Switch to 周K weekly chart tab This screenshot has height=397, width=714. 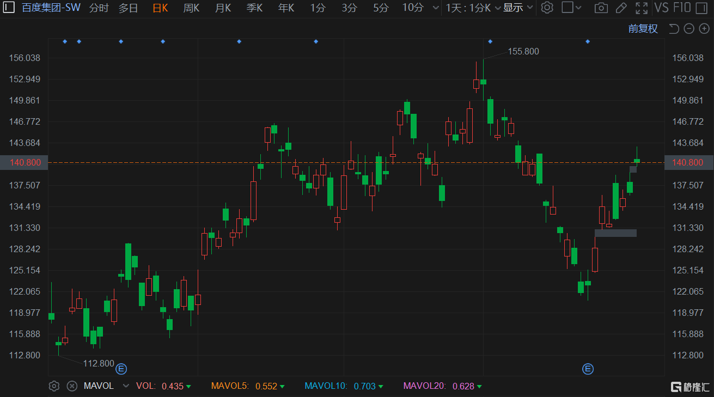pos(191,8)
